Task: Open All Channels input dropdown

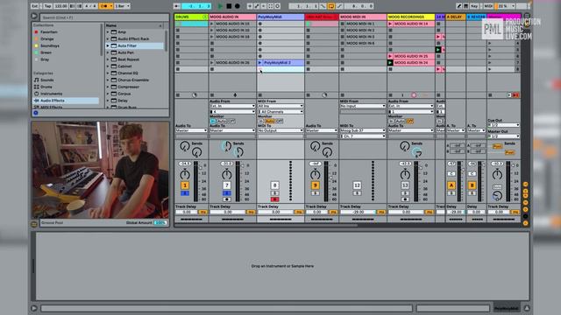Action: click(x=280, y=112)
